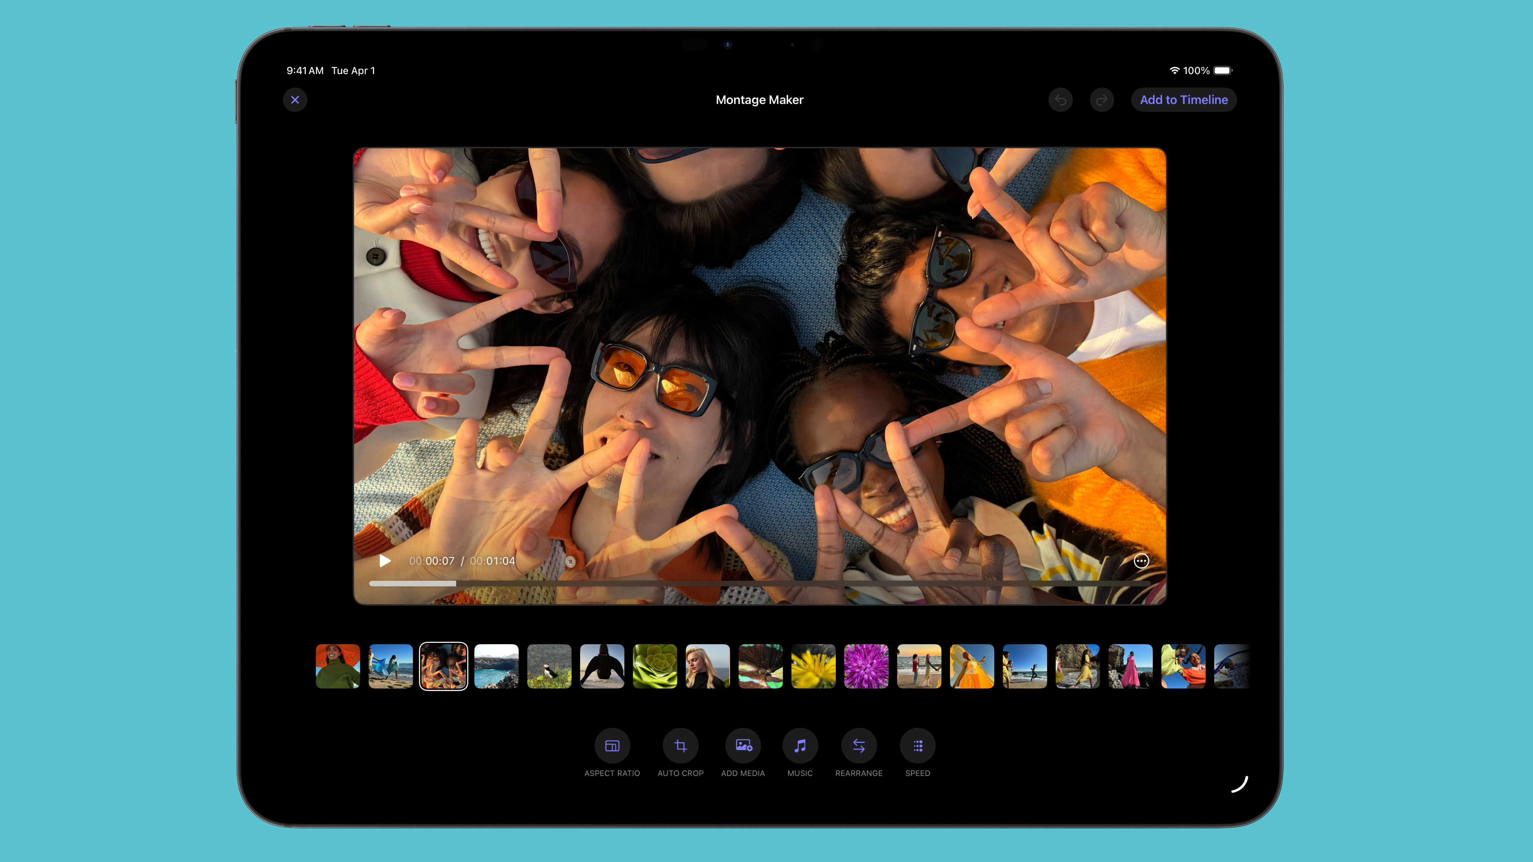The height and width of the screenshot is (862, 1533).
Task: Select the succulent plant clip thumbnail
Action: coord(655,666)
